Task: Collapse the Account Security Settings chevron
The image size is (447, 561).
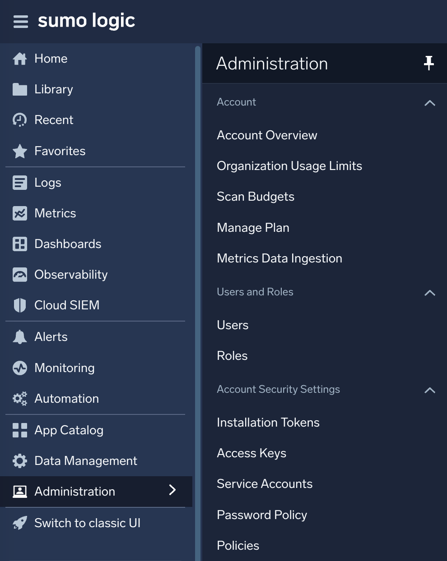Action: (430, 390)
